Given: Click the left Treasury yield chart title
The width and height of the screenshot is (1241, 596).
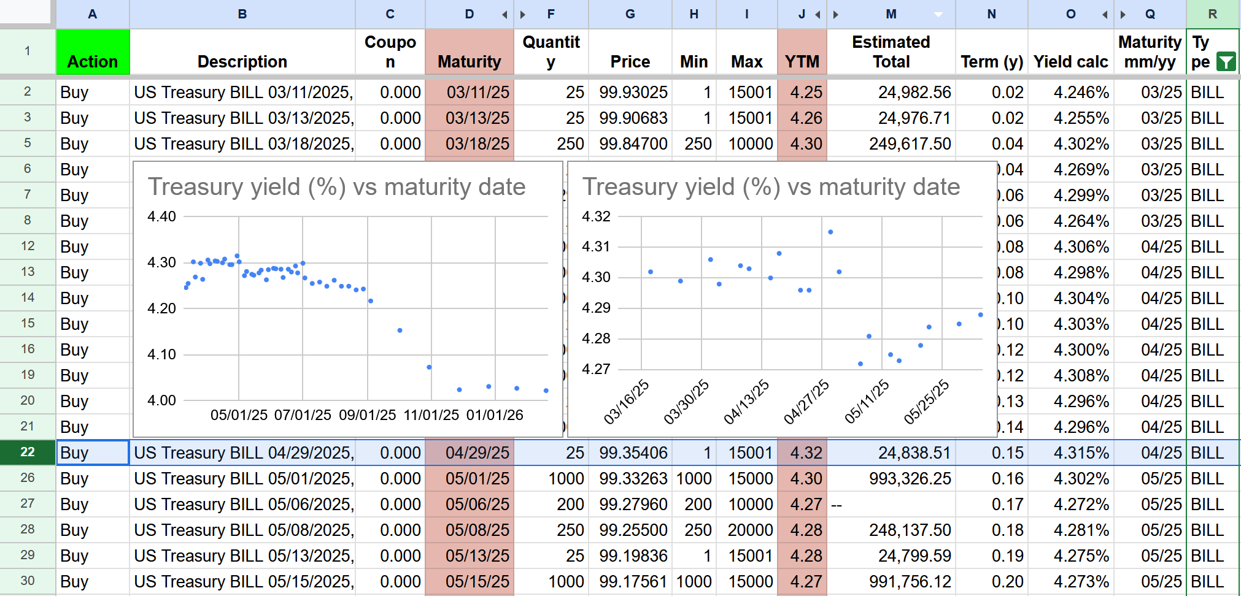Looking at the screenshot, I should 336,187.
